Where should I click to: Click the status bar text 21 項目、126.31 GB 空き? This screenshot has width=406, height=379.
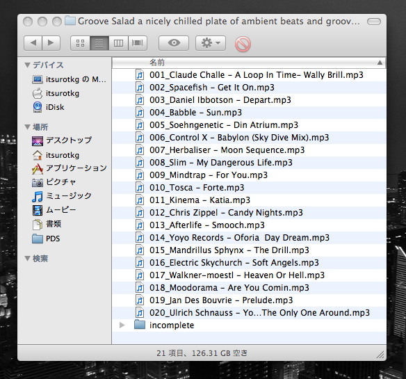point(202,353)
